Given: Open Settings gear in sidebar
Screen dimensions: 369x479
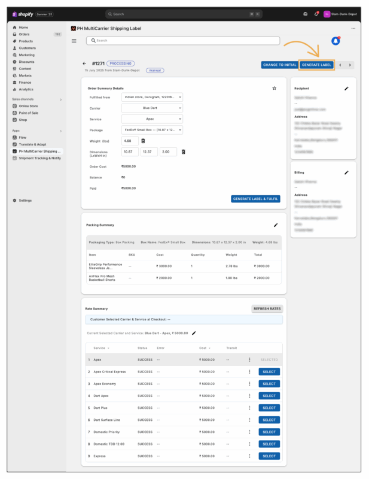Looking at the screenshot, I should pos(14,201).
